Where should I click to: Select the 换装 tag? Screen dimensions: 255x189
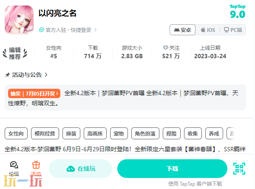71,133
